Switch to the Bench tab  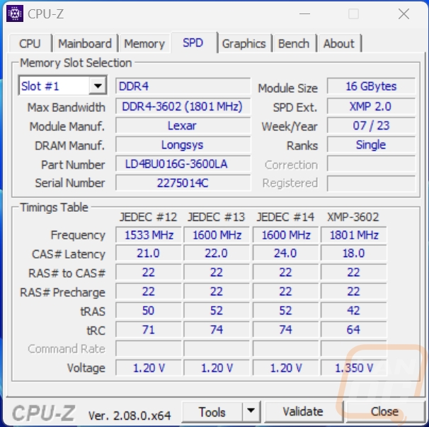(294, 43)
